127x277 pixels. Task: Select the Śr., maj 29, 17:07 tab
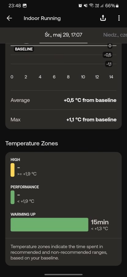pos(63,35)
